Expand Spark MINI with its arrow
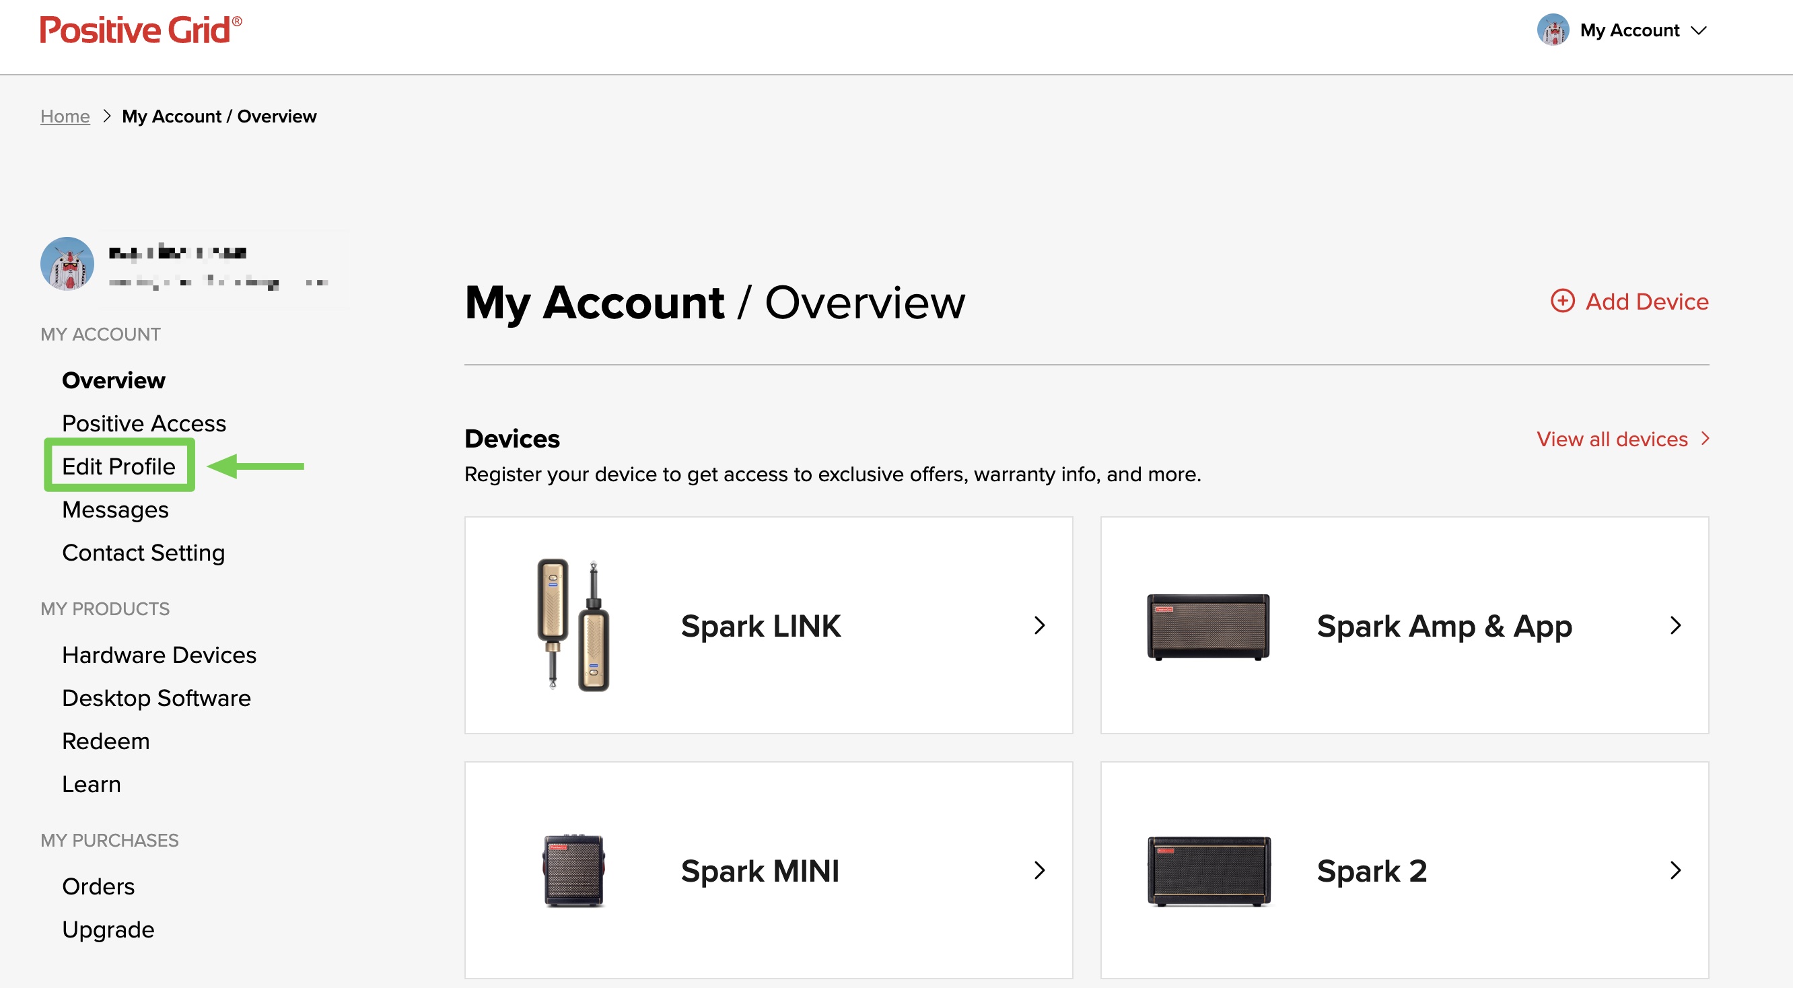Image resolution: width=1793 pixels, height=988 pixels. coord(1039,870)
